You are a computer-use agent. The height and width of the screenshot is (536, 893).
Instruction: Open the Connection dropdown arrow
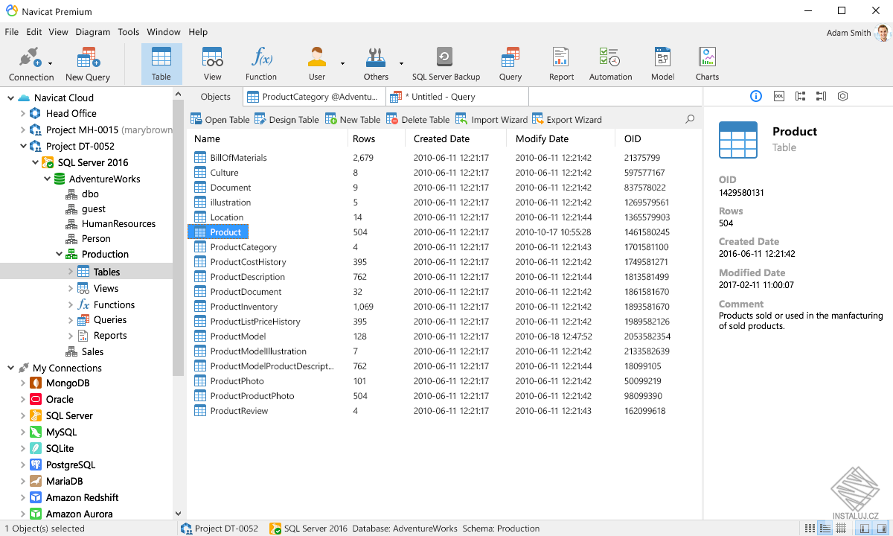[50, 63]
